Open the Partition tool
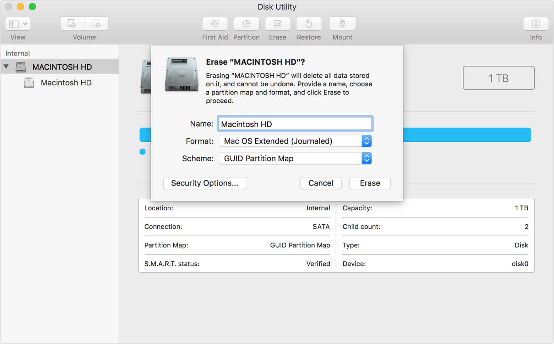Image resolution: width=554 pixels, height=344 pixels. (246, 24)
